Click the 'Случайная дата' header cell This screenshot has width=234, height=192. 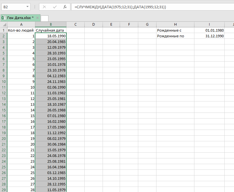point(51,30)
